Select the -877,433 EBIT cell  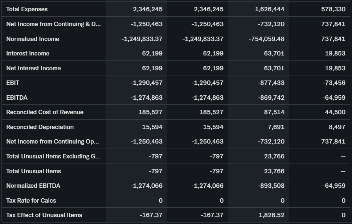coord(271,83)
